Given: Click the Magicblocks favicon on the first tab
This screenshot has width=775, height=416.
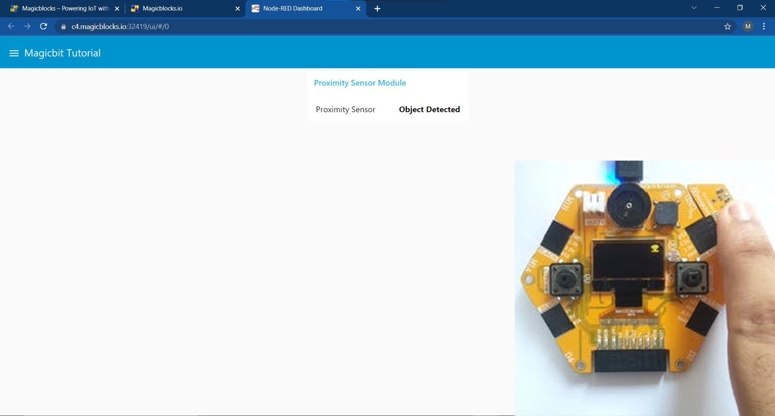Looking at the screenshot, I should pos(15,8).
